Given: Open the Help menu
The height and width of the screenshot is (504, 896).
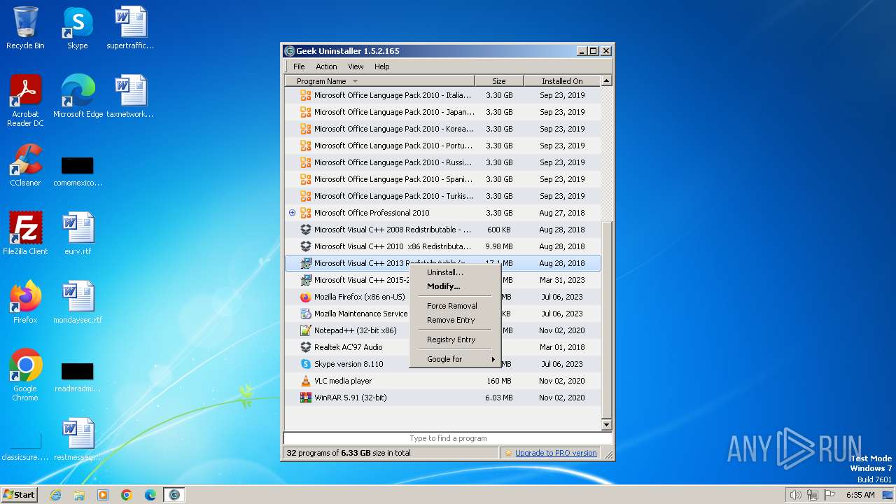Looking at the screenshot, I should coord(381,66).
